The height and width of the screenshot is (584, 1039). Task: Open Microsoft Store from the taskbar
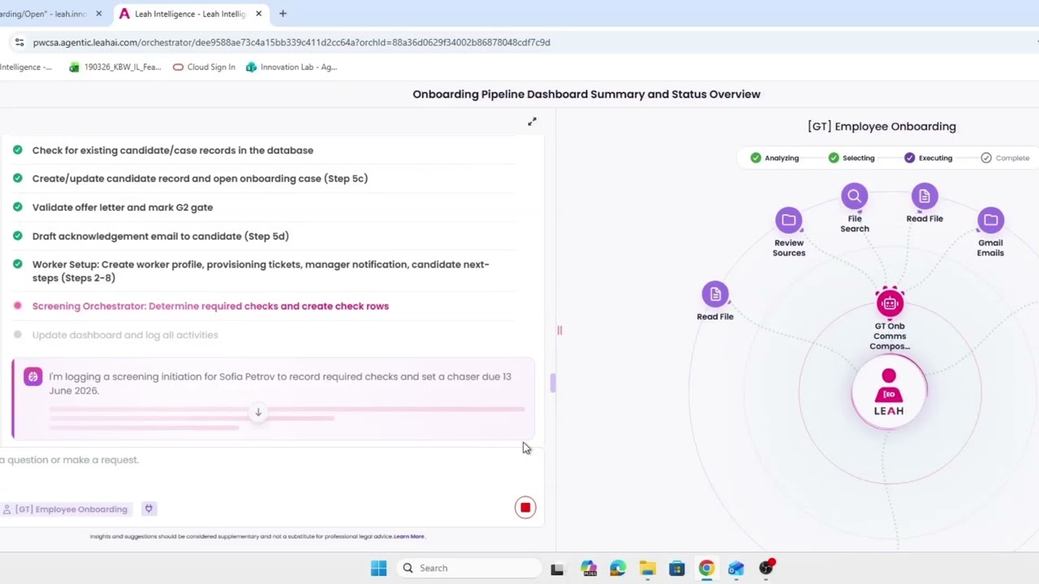coord(677,569)
